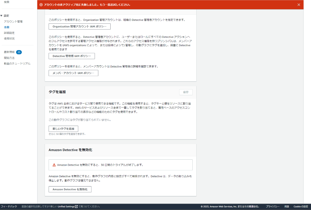Click Amazon Detective を無効化 button
This screenshot has width=311, height=210.
[70, 189]
